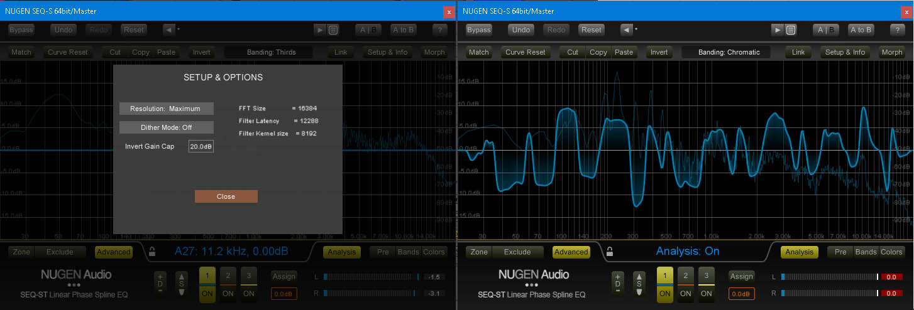Screen dimensions: 914x310
Task: Go to next preset in right window
Action: tap(778, 29)
